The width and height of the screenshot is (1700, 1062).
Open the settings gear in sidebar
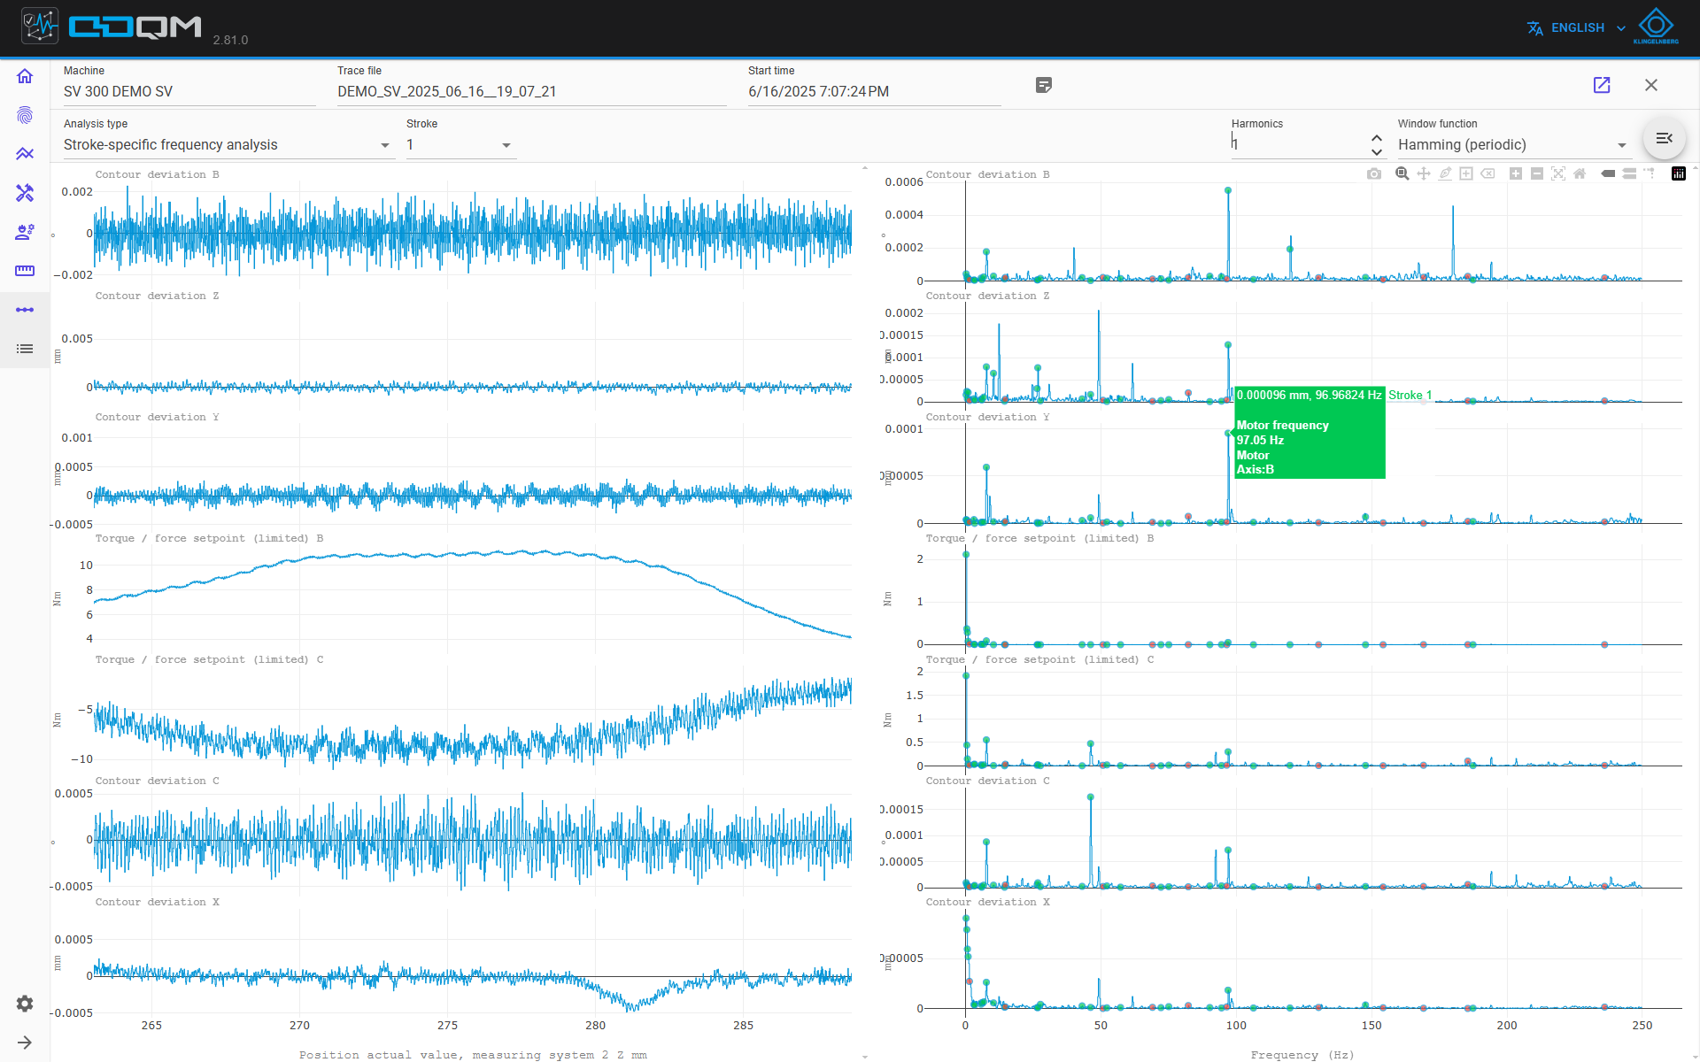click(x=25, y=1004)
